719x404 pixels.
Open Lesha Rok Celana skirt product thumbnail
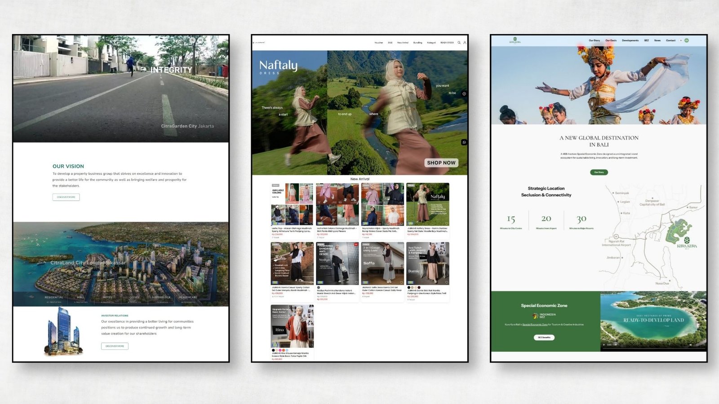tap(337, 204)
